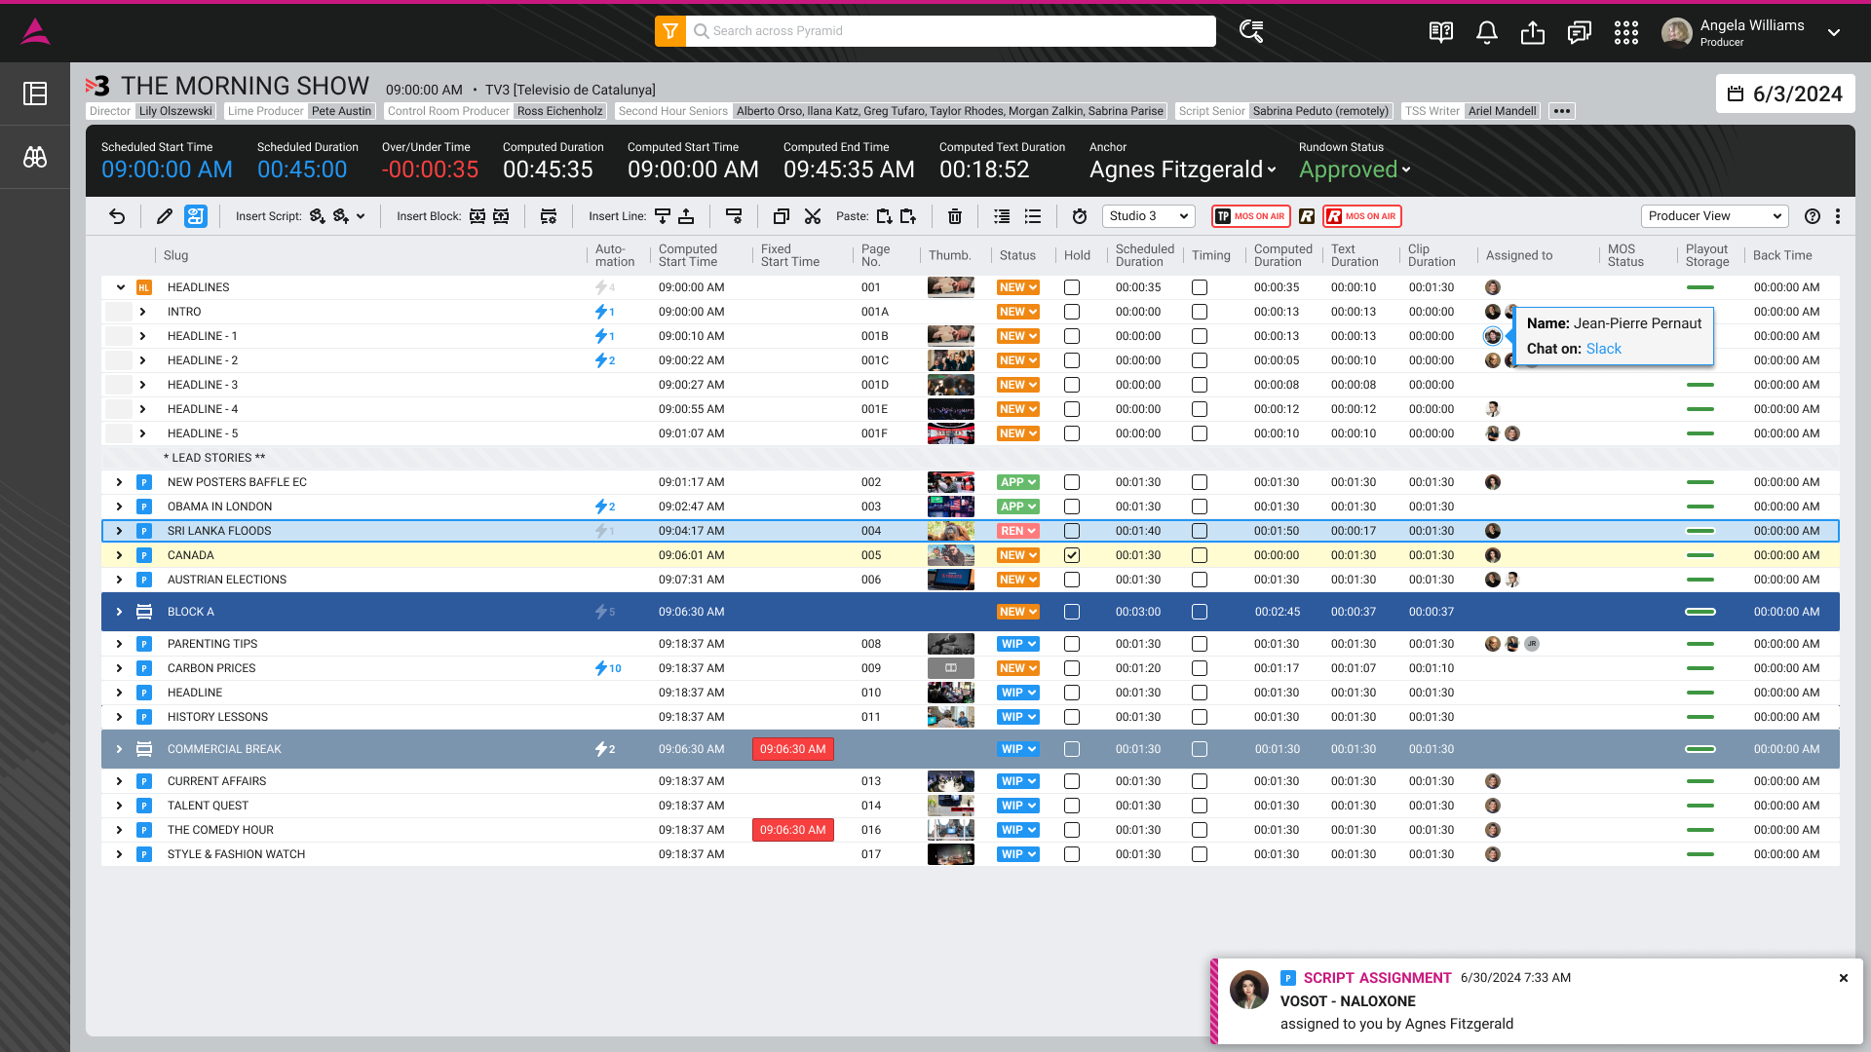Click the undo arrow in the toolbar

point(117,216)
